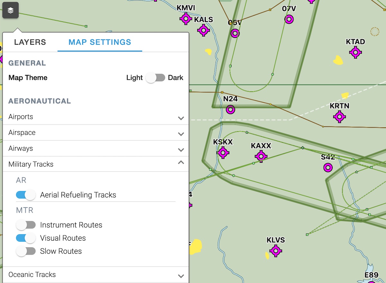The height and width of the screenshot is (283, 386).
Task: Switch to the Layers tab
Action: click(30, 42)
